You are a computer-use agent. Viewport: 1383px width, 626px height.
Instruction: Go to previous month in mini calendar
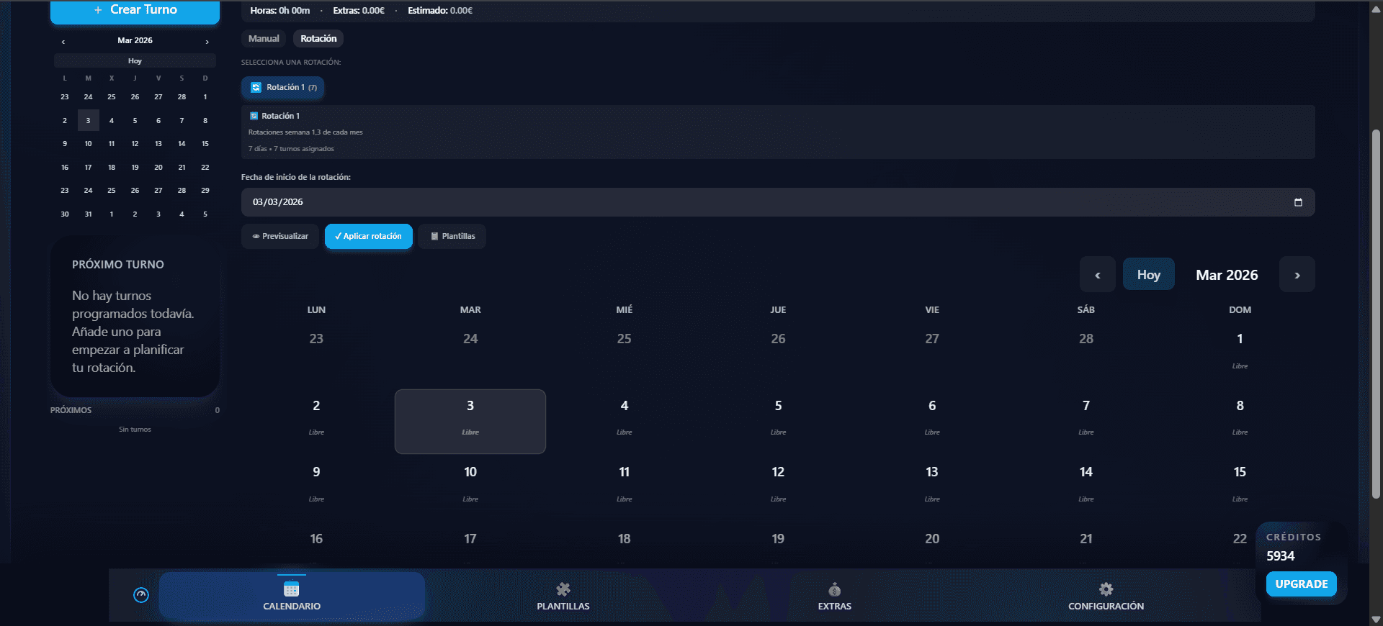[x=63, y=42]
